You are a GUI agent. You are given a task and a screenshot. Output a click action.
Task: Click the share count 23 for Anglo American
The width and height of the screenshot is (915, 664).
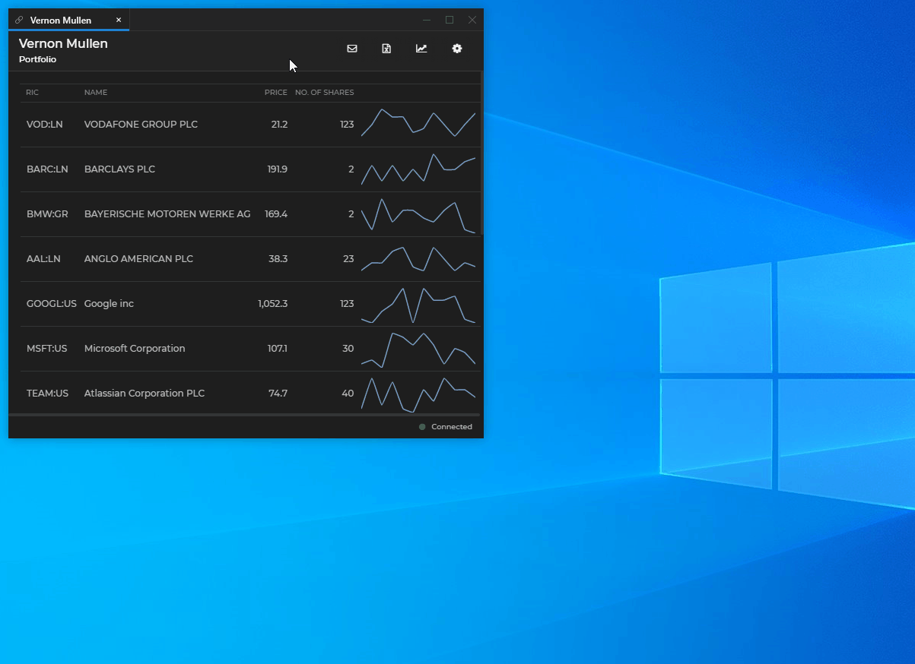tap(348, 259)
